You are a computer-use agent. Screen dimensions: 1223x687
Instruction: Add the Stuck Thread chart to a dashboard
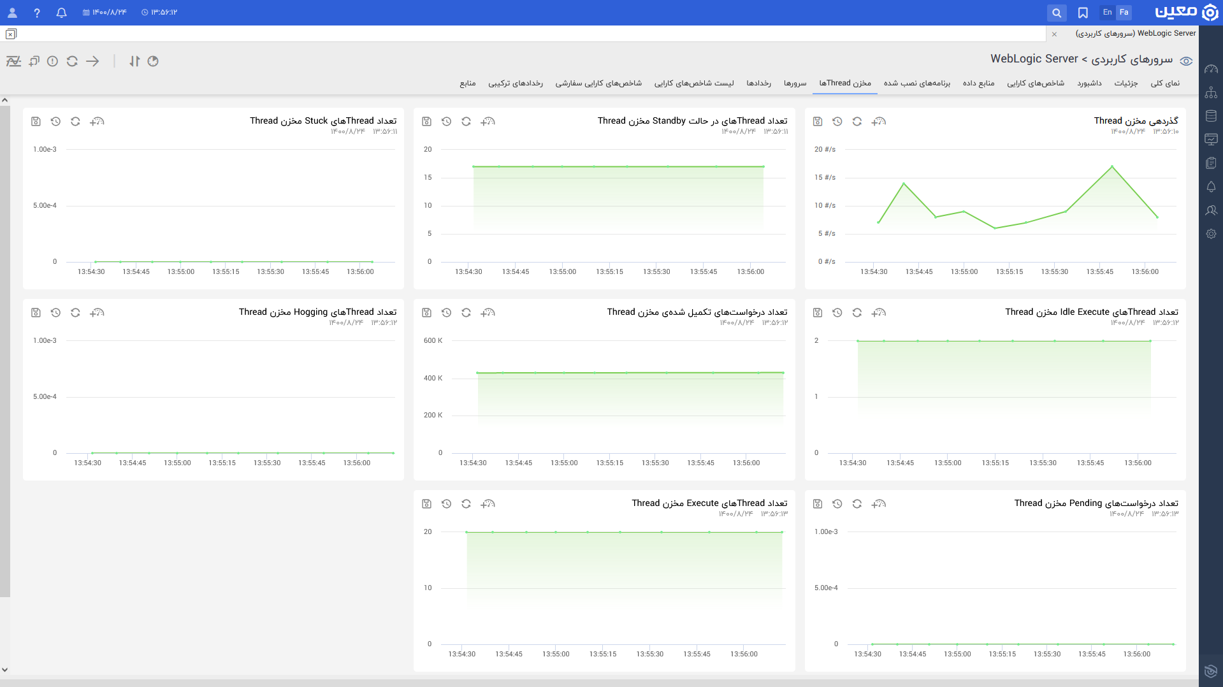97,122
